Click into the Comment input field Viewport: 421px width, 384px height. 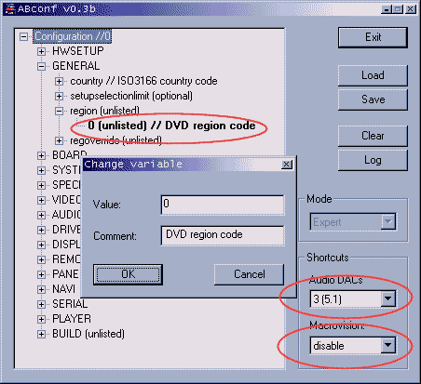click(x=223, y=235)
